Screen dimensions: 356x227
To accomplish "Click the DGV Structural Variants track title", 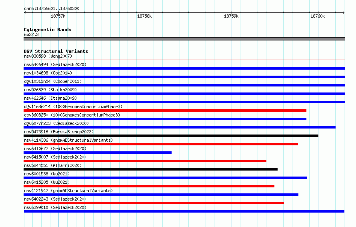I will point(56,51).
